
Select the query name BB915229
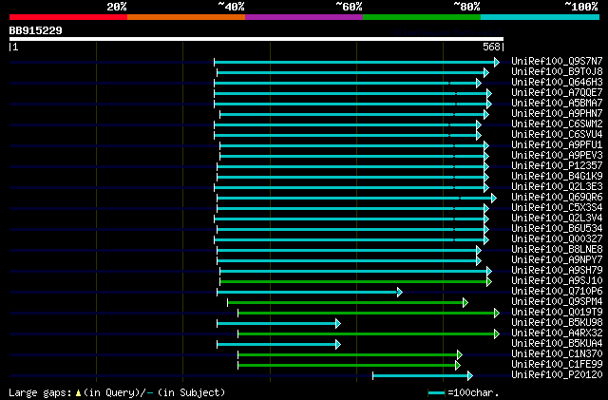(x=36, y=30)
